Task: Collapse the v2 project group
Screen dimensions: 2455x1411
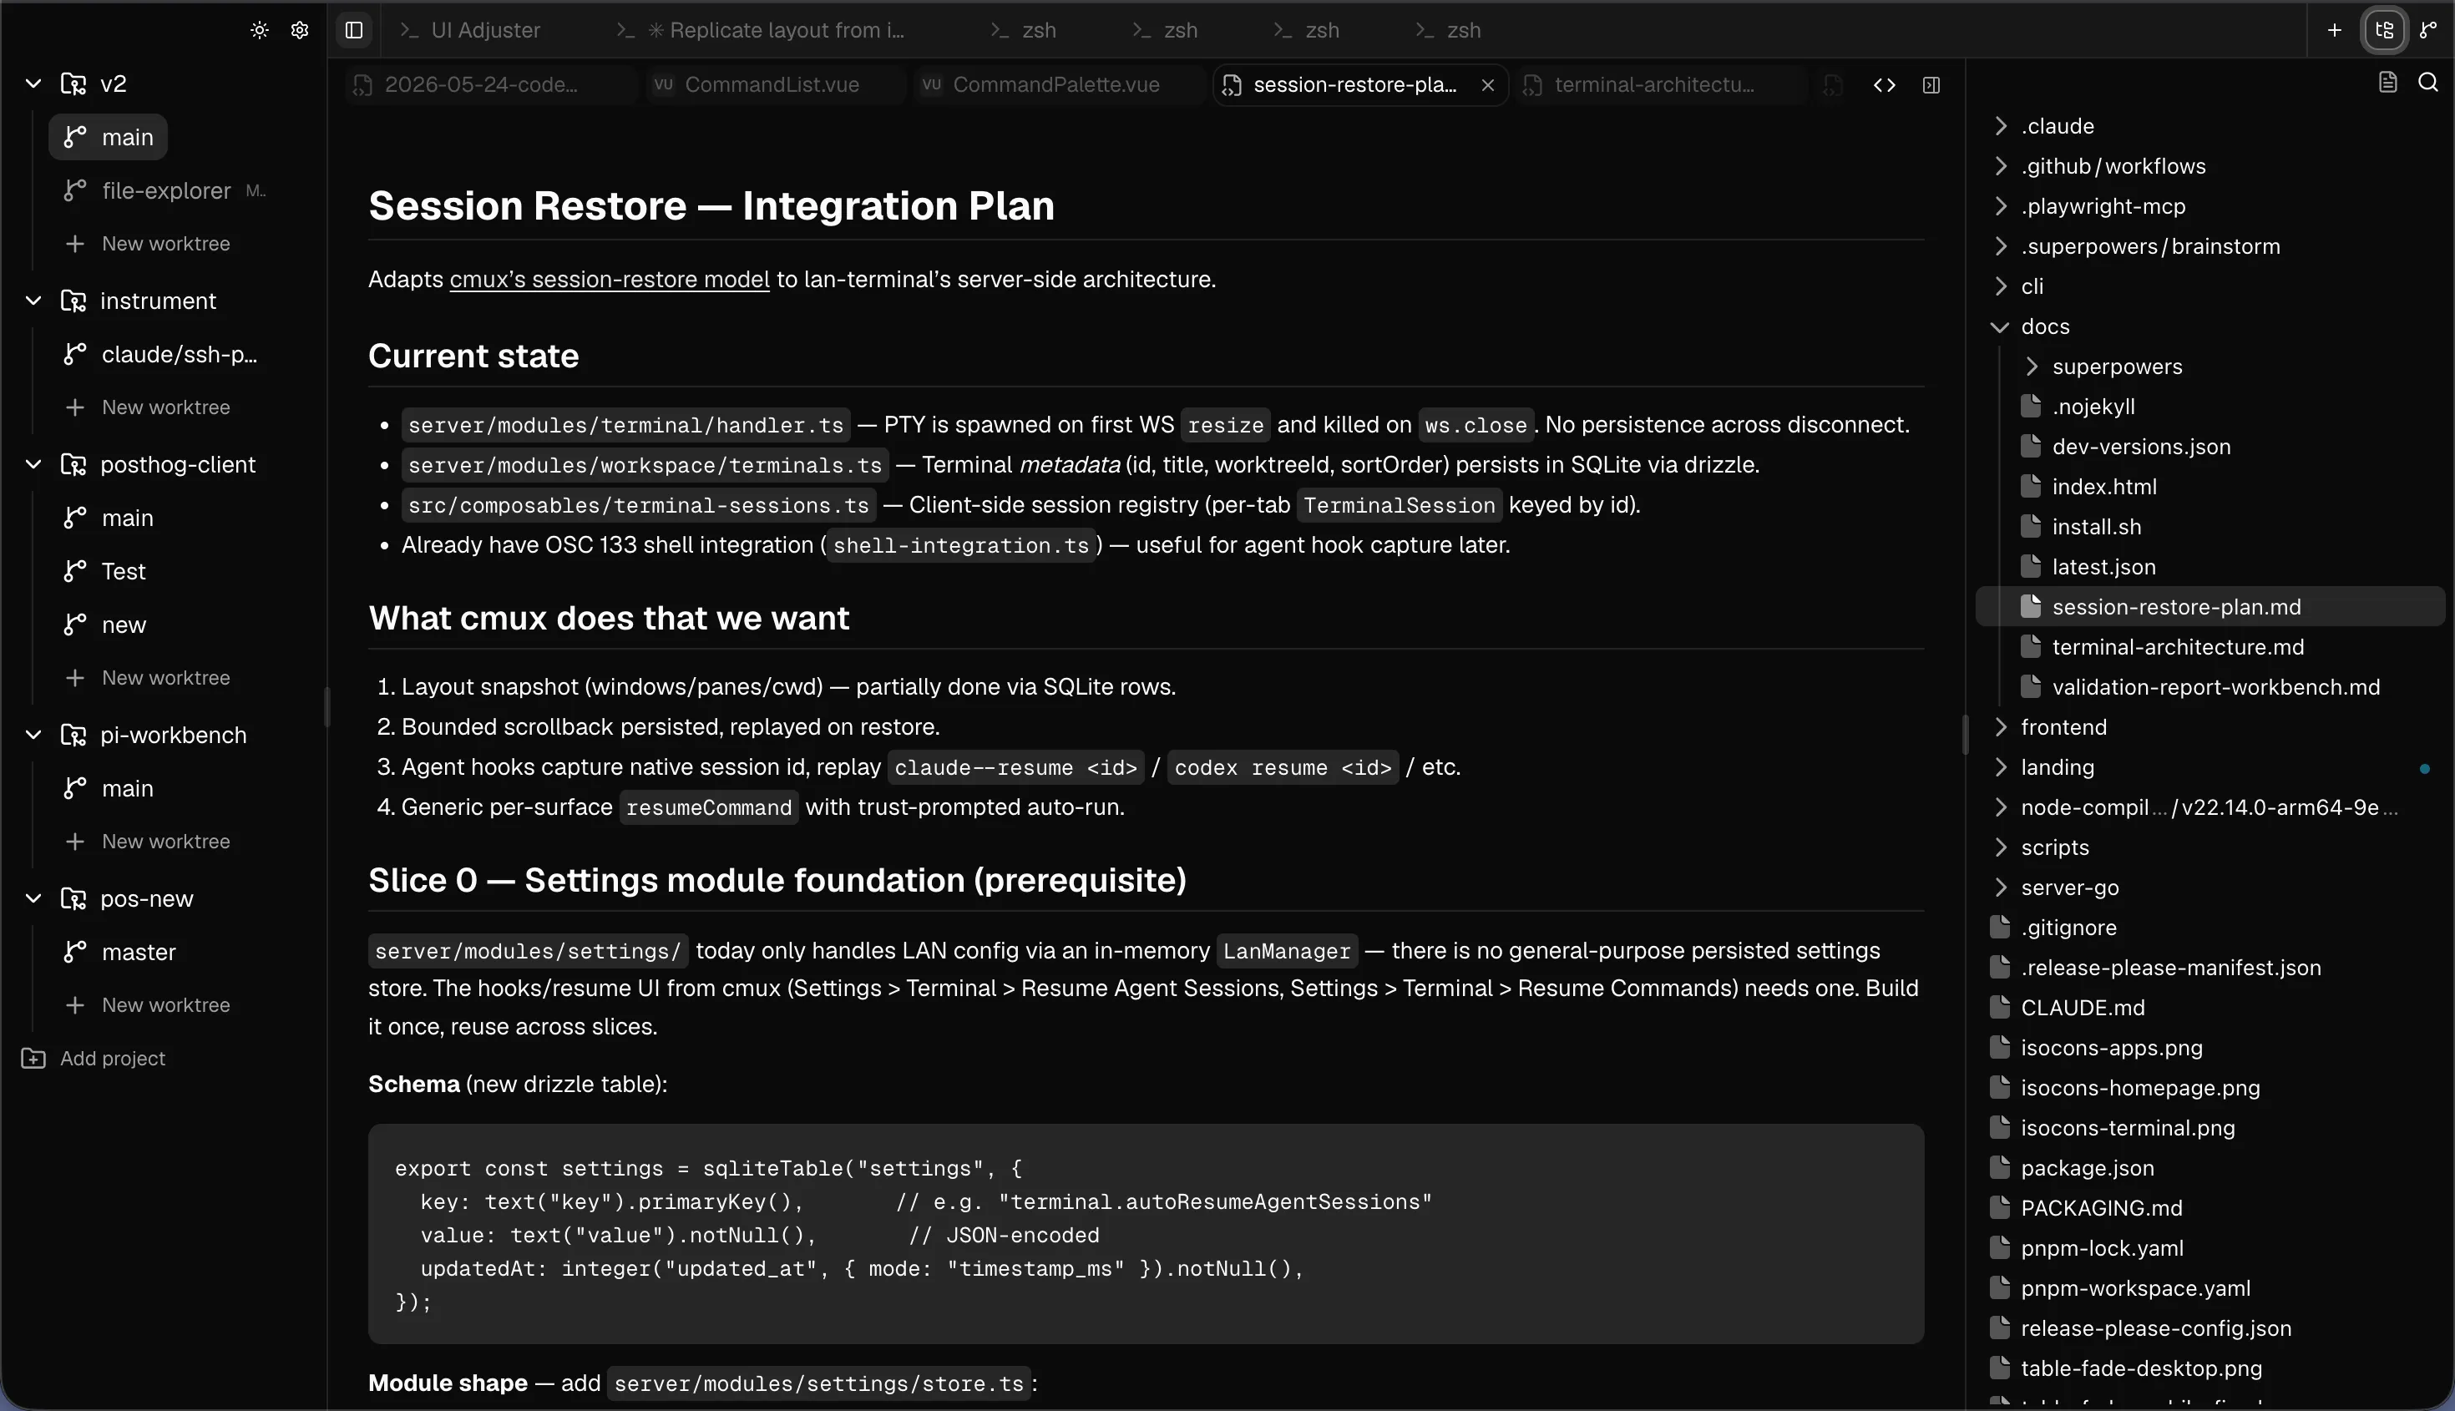Action: 33,83
